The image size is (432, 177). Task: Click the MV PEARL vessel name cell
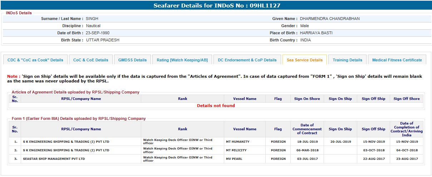pos(234,159)
